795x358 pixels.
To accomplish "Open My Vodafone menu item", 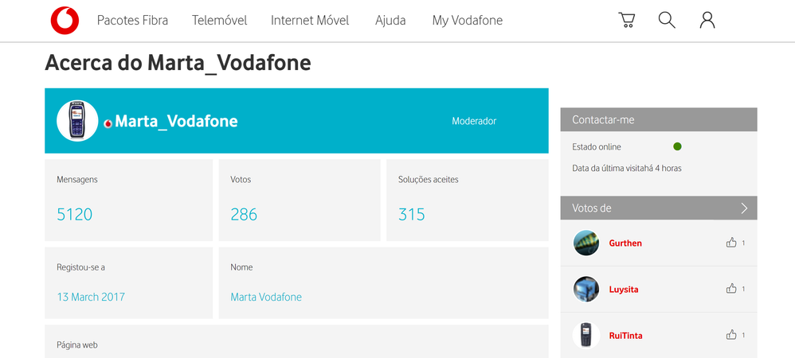I will coord(467,21).
